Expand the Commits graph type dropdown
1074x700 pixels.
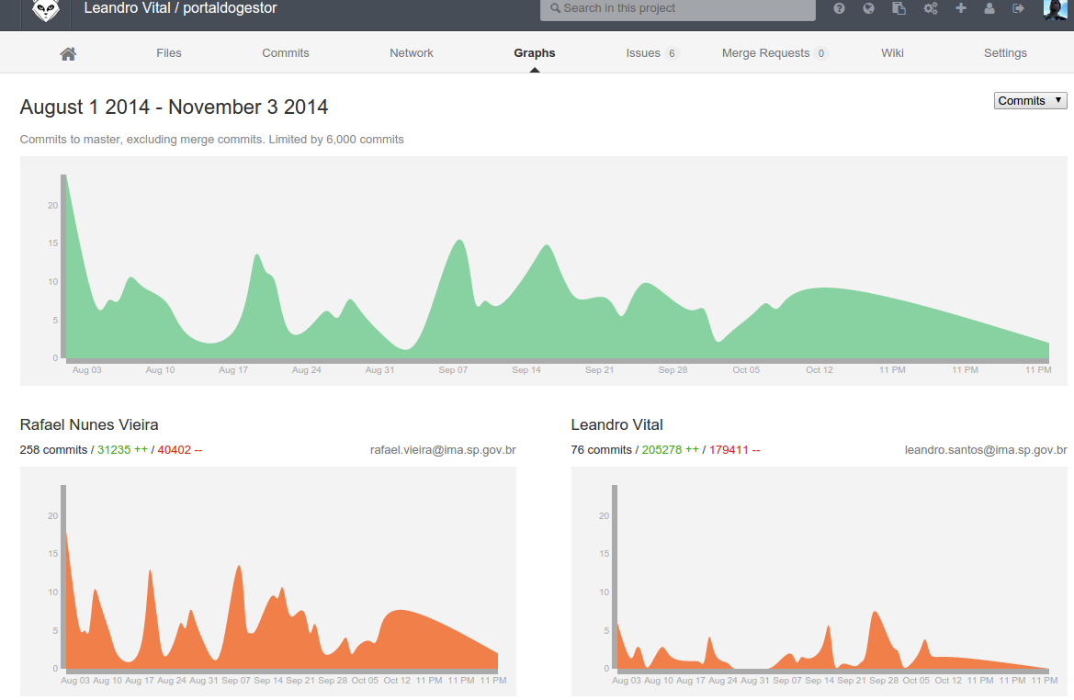click(x=1030, y=101)
